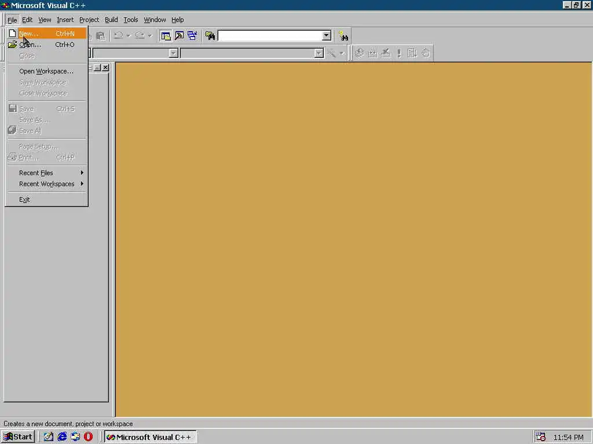Expand the docked workspace pane
Image resolution: width=593 pixels, height=444 pixels.
pyautogui.click(x=97, y=68)
